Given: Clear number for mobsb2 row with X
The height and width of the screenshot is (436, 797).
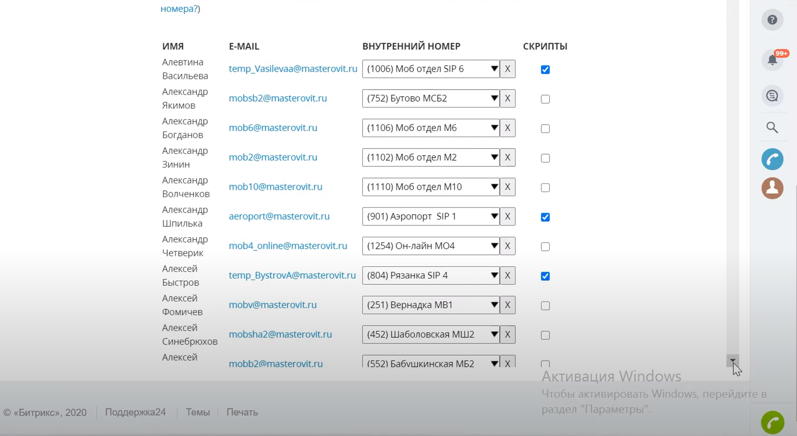Looking at the screenshot, I should point(507,98).
